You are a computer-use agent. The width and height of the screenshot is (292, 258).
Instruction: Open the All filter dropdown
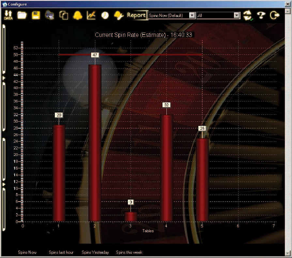(237, 15)
